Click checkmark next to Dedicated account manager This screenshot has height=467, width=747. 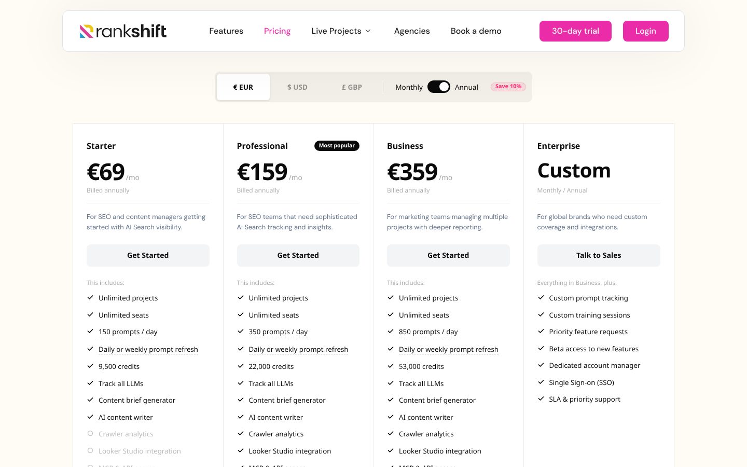(541, 365)
